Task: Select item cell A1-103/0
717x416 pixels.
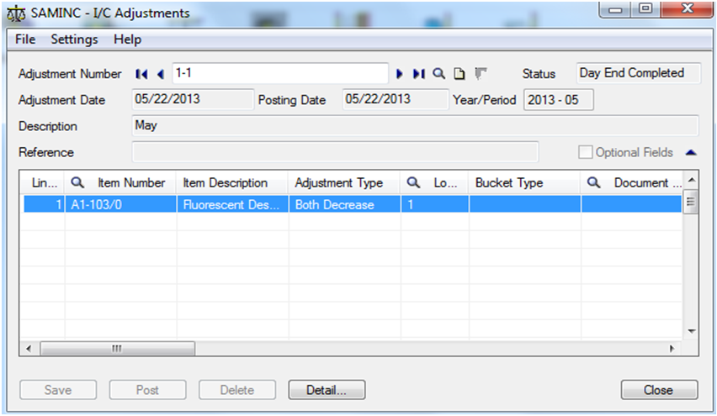Action: click(x=120, y=204)
